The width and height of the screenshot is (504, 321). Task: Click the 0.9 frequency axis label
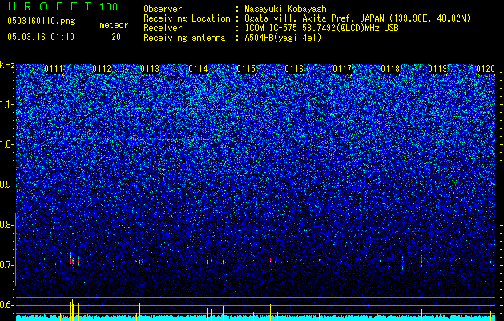pos(5,185)
